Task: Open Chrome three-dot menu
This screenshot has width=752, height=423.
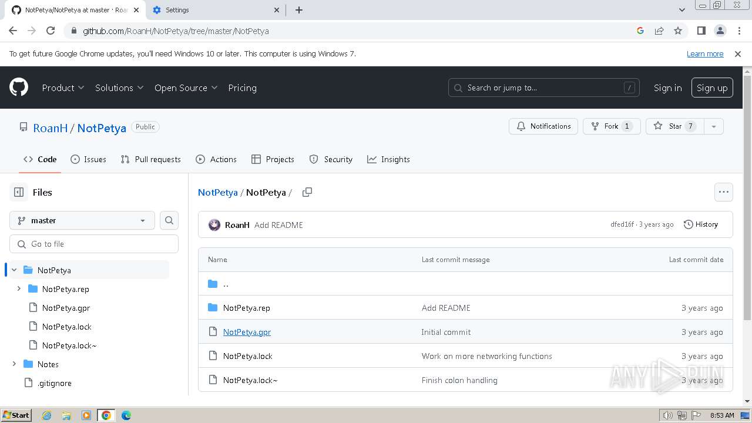Action: click(x=738, y=31)
